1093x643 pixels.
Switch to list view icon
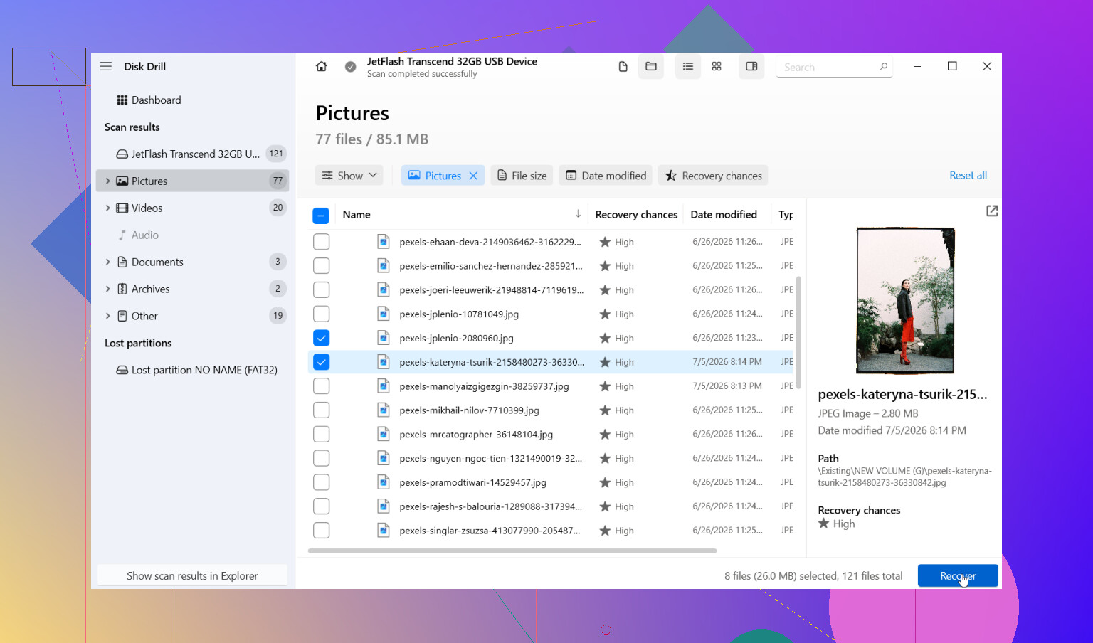(x=688, y=66)
